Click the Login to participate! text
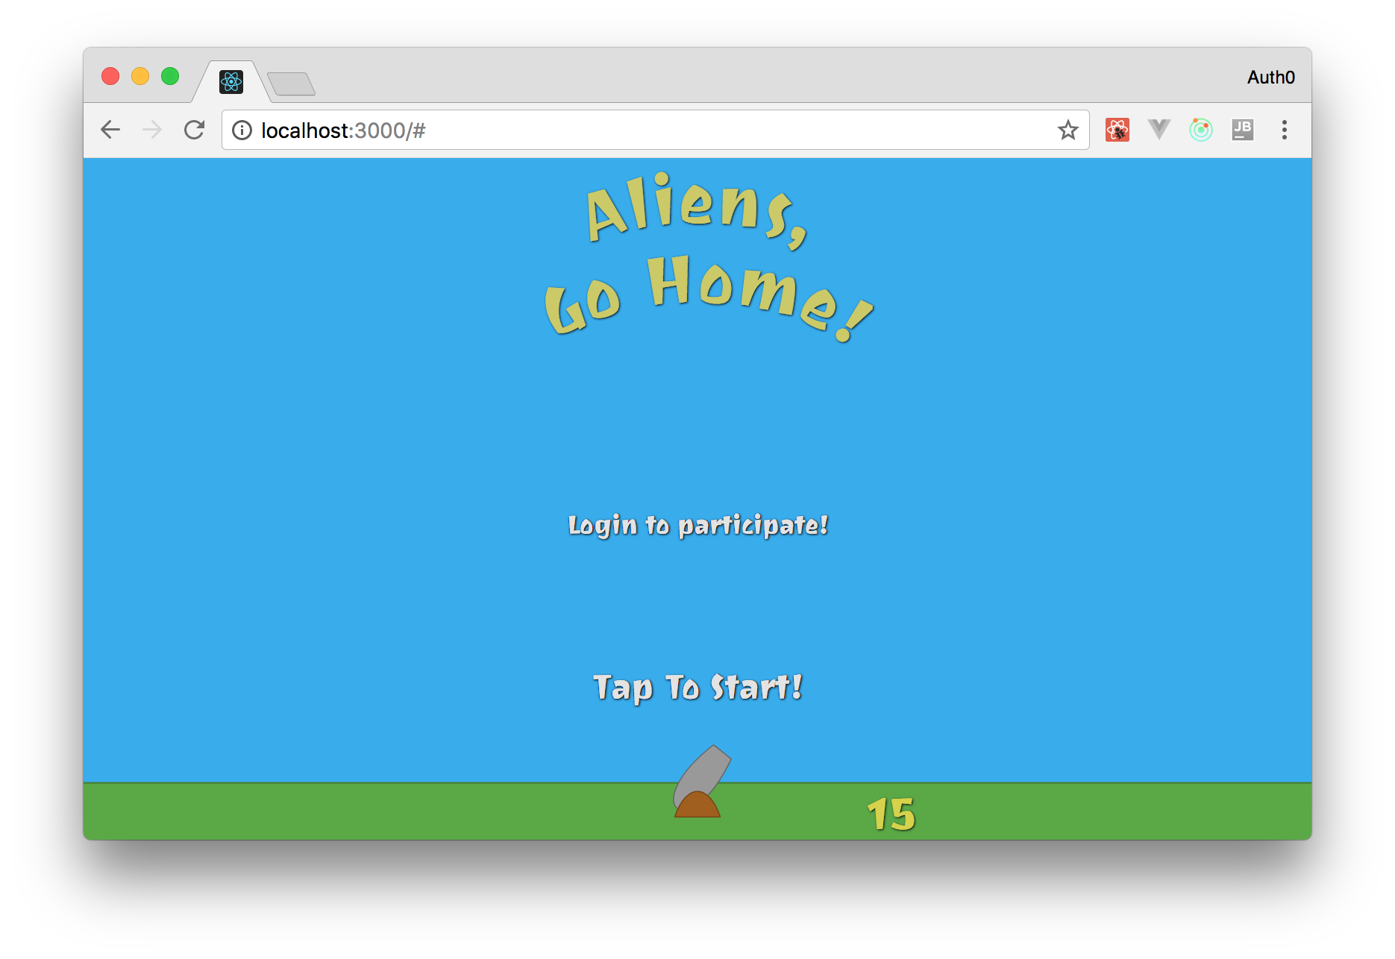Image resolution: width=1395 pixels, height=959 pixels. [x=698, y=526]
